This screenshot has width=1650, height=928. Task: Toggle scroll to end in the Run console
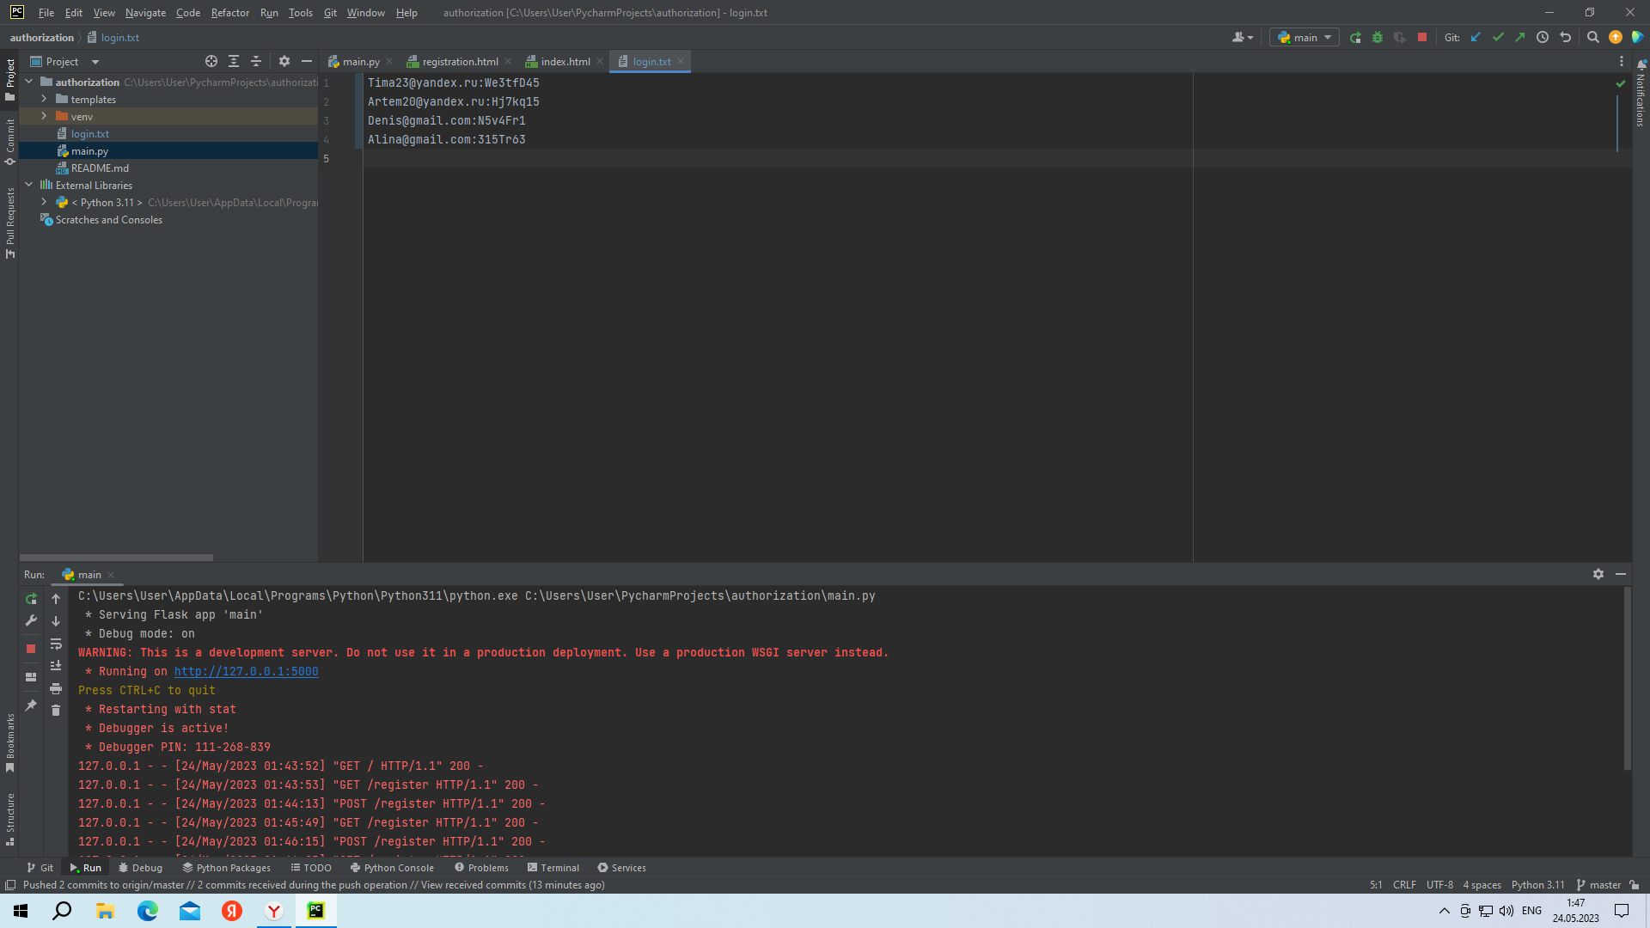coord(56,666)
